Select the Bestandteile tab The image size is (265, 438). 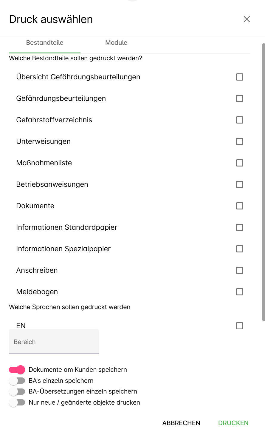(45, 43)
